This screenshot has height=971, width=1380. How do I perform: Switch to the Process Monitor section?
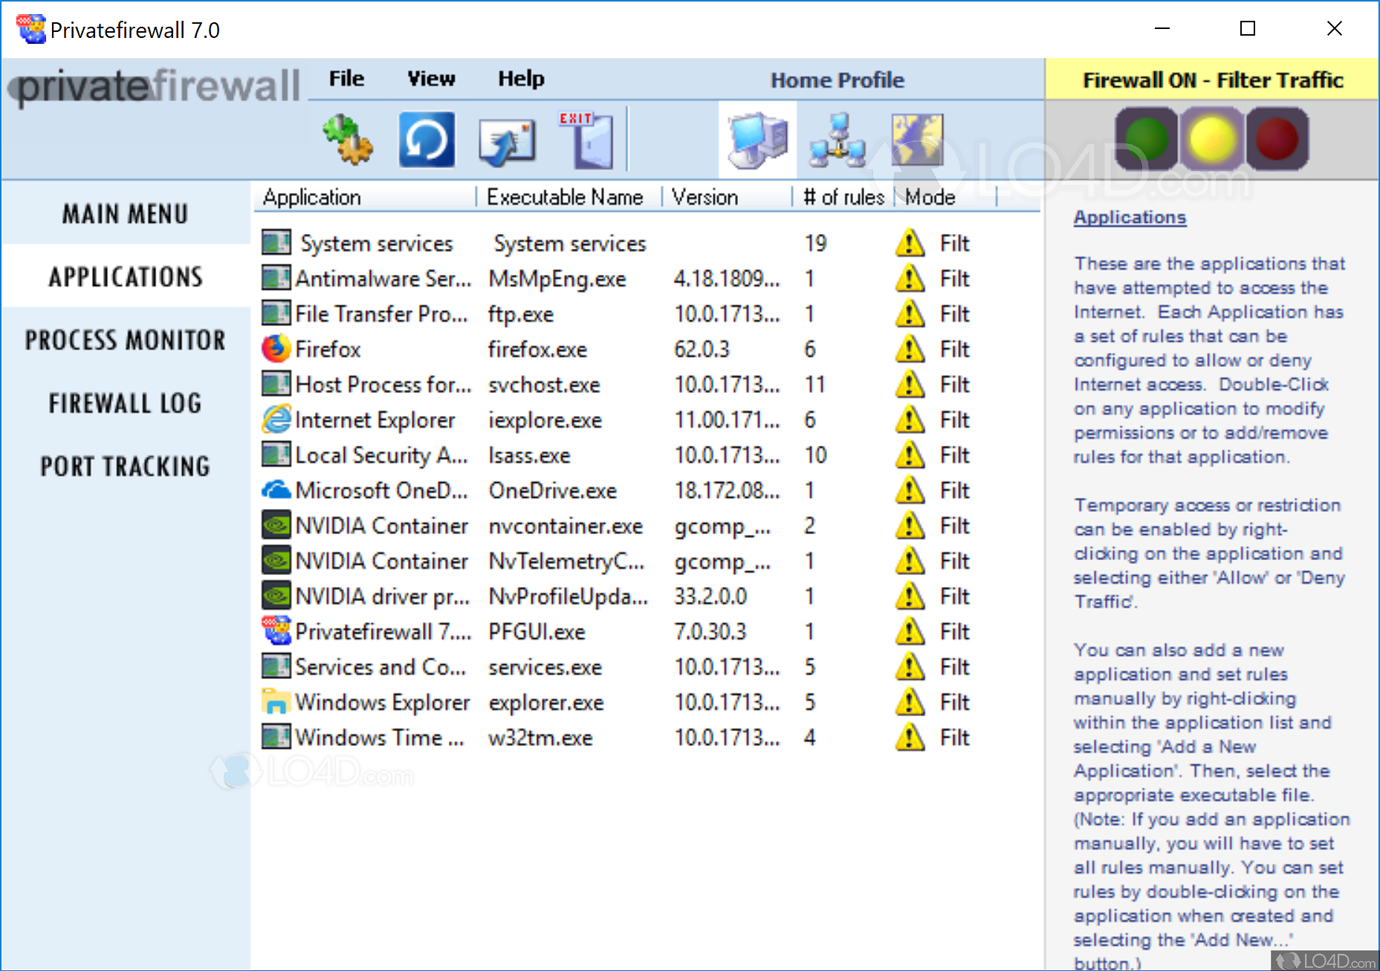click(123, 340)
